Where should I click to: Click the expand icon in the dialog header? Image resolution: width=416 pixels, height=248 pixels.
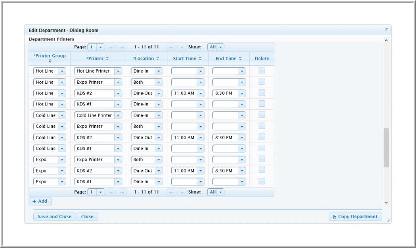[x=387, y=30]
